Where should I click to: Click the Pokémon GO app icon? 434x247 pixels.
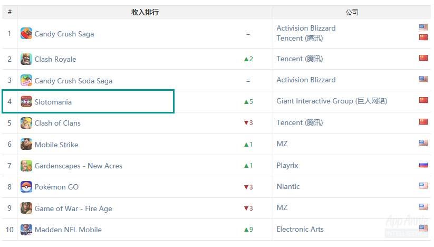point(26,187)
